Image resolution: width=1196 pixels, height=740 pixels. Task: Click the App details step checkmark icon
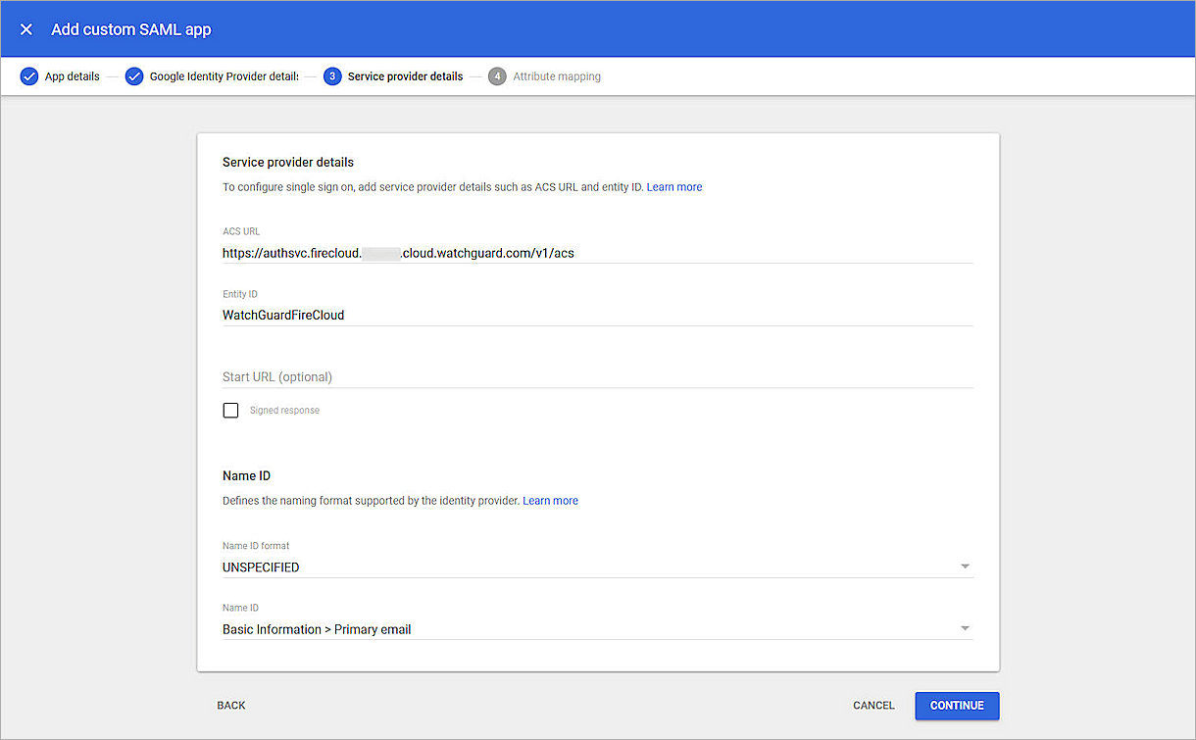click(30, 75)
